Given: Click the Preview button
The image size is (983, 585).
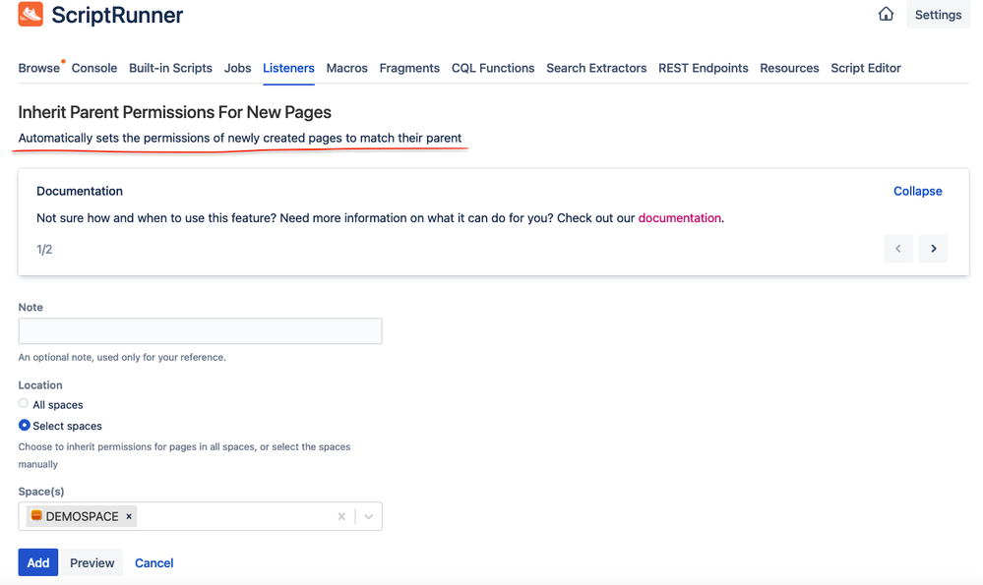Looking at the screenshot, I should coord(92,562).
